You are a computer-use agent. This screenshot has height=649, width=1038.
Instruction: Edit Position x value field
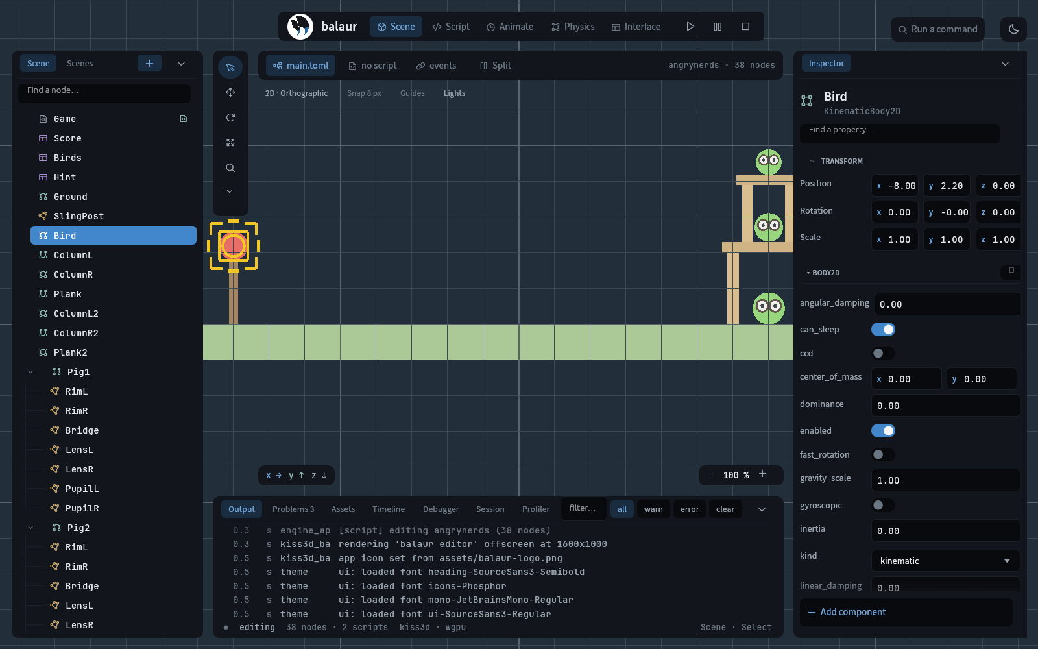[895, 186]
